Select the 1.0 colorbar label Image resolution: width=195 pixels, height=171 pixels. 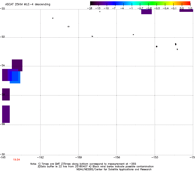coord(190,8)
